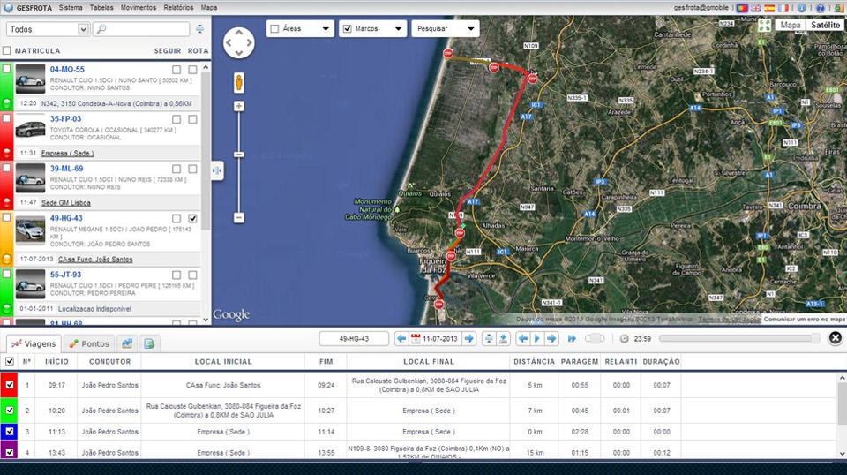Open the calendar date picker icon
This screenshot has height=475, width=847.
point(416,339)
